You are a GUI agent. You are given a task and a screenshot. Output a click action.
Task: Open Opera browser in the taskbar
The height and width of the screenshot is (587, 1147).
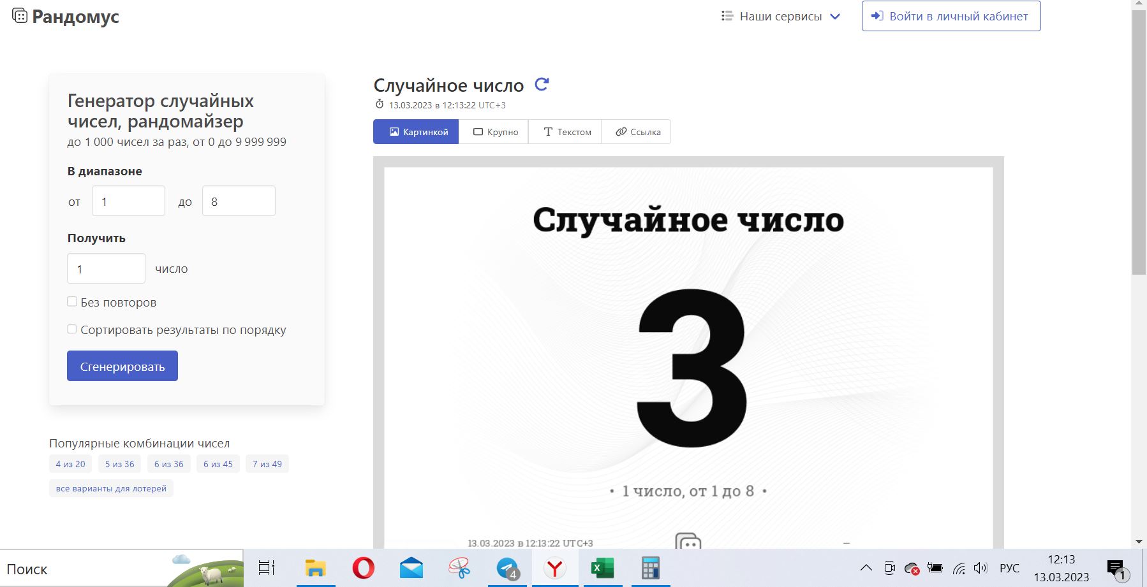pyautogui.click(x=363, y=568)
